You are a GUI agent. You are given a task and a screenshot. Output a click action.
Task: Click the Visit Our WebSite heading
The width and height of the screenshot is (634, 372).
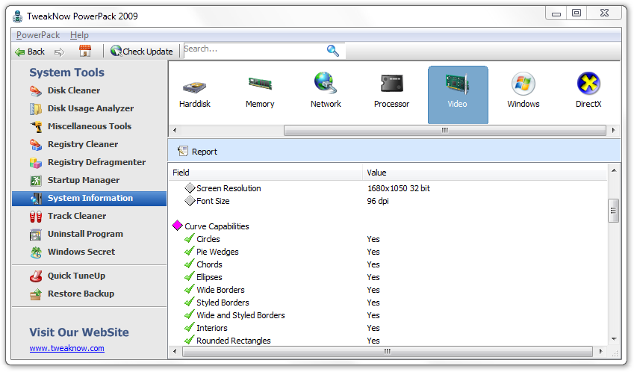point(79,332)
